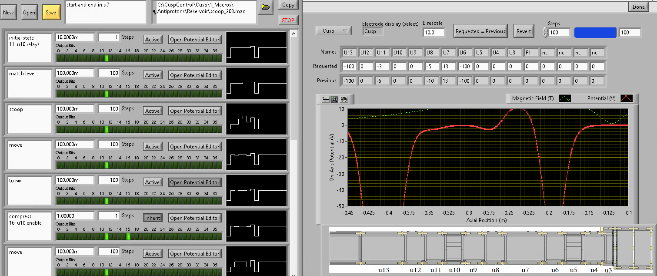
Task: Click the Potential (V) legend plot icon
Action: 627,98
